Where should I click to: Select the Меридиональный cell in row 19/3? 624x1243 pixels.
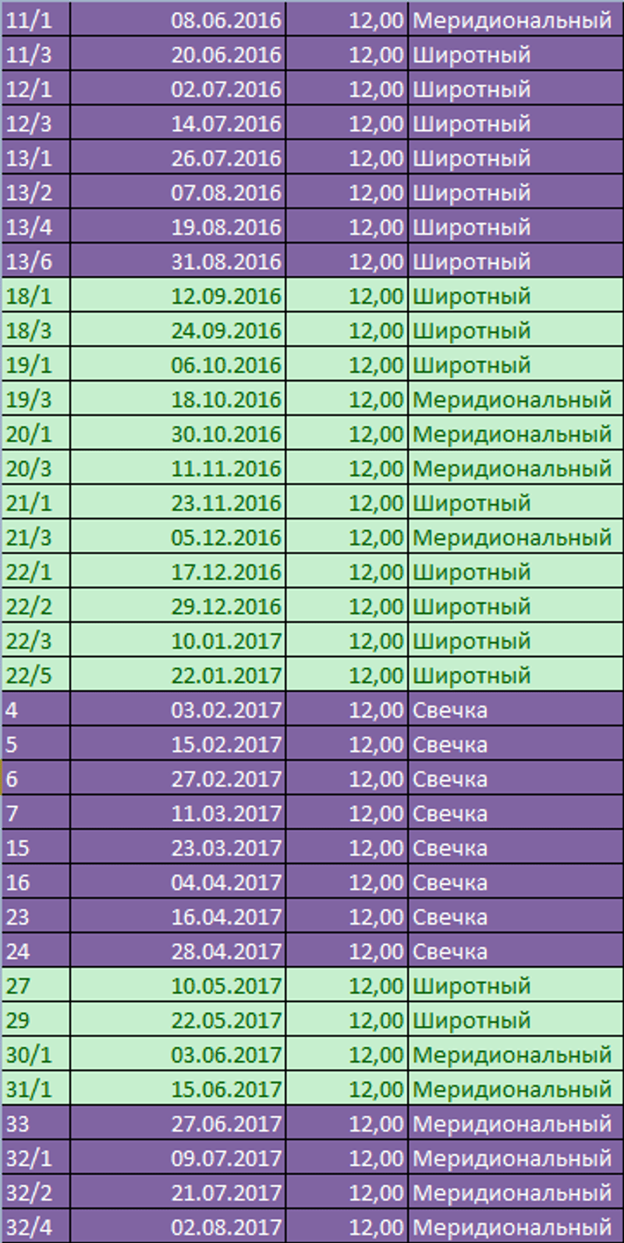[512, 400]
